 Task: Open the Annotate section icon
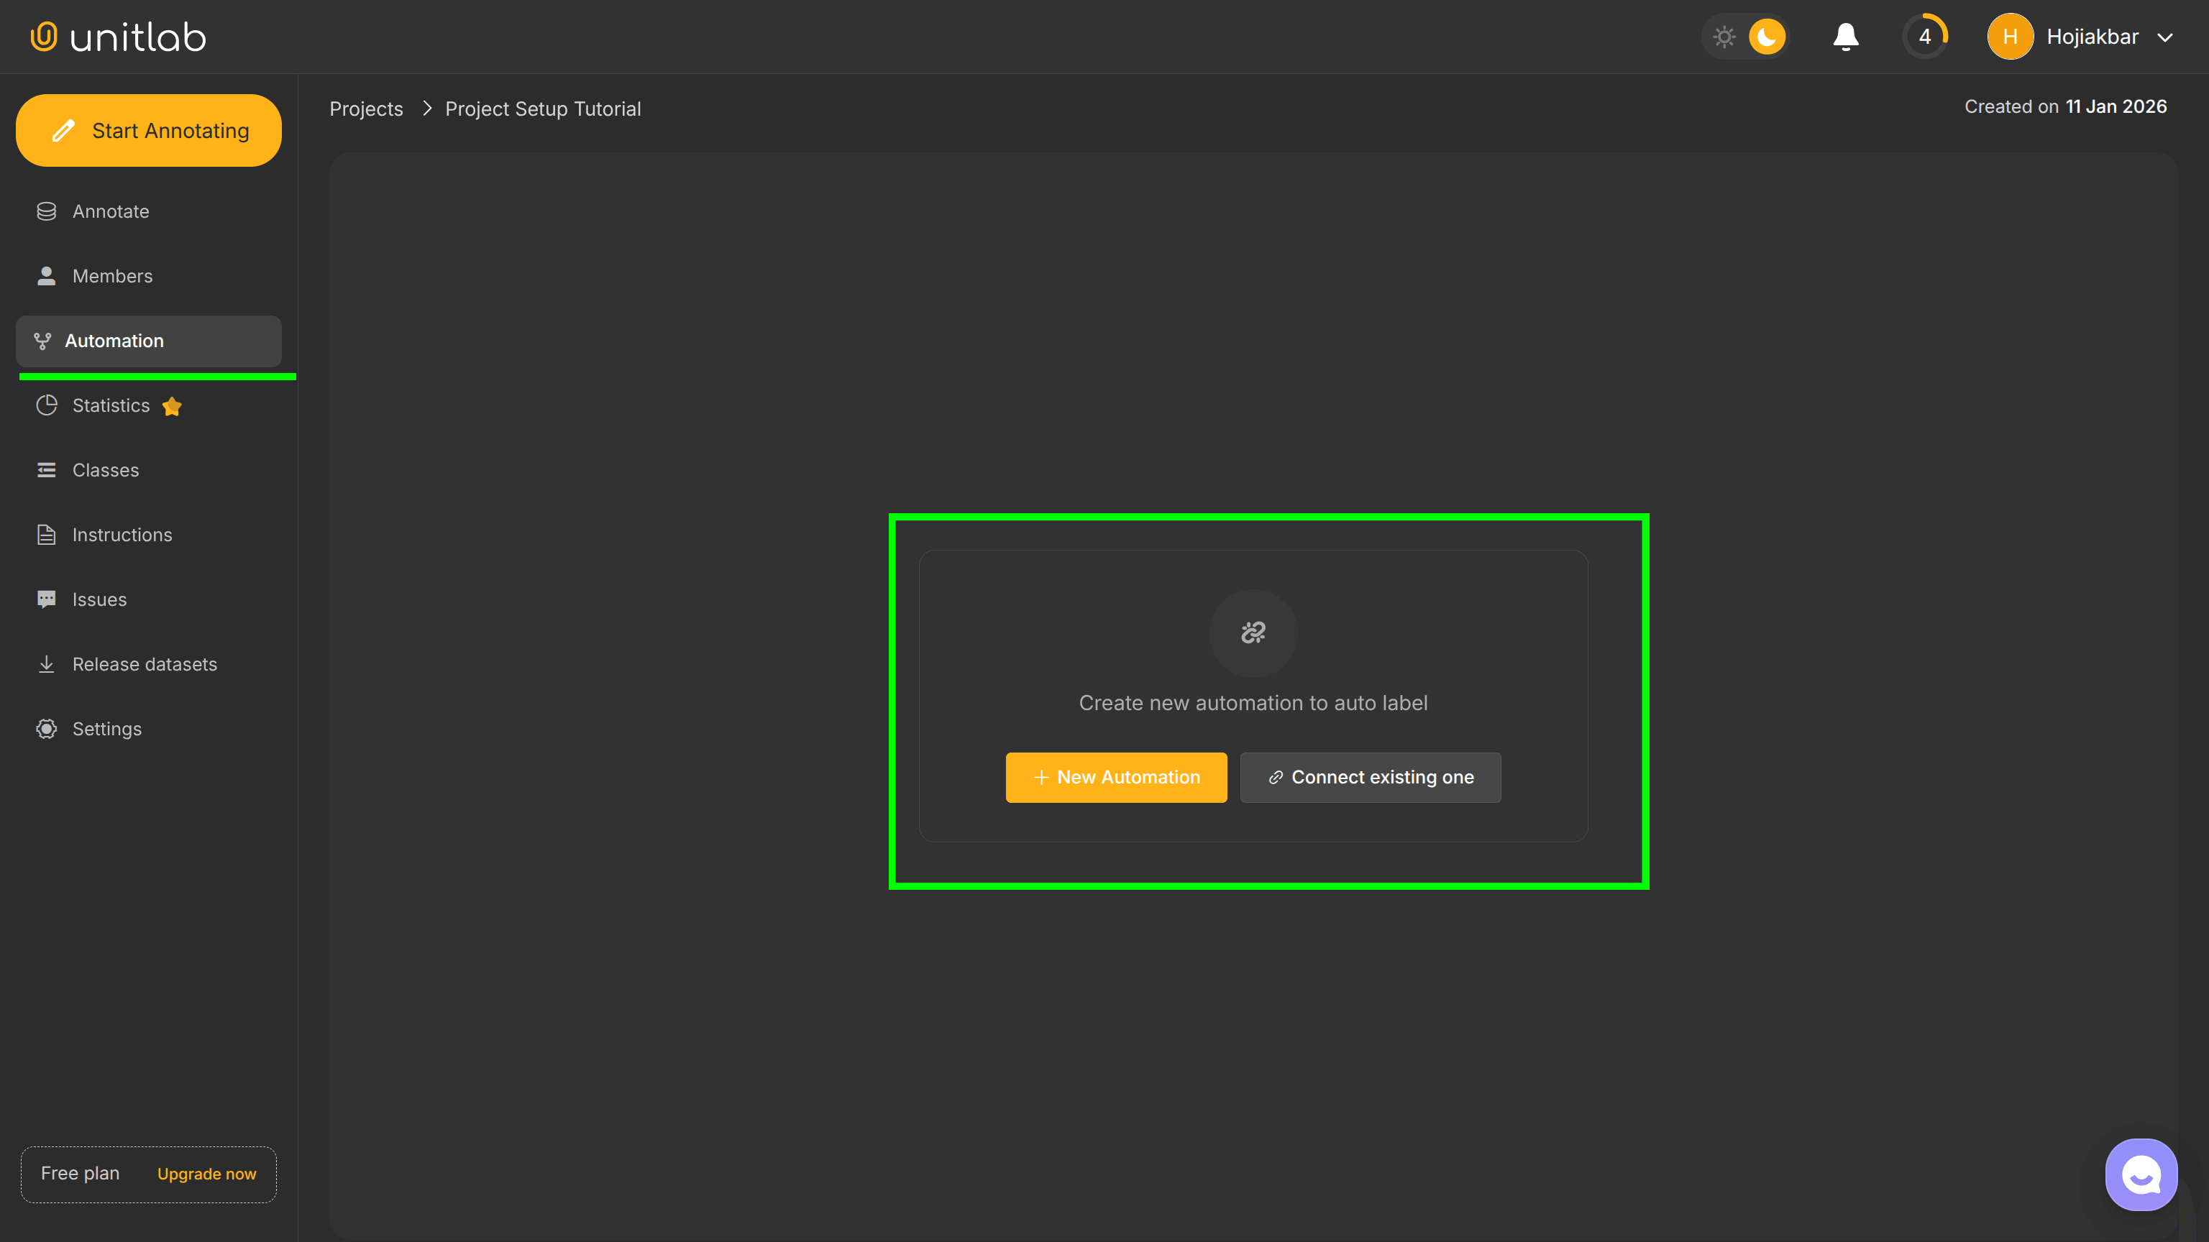coord(46,211)
